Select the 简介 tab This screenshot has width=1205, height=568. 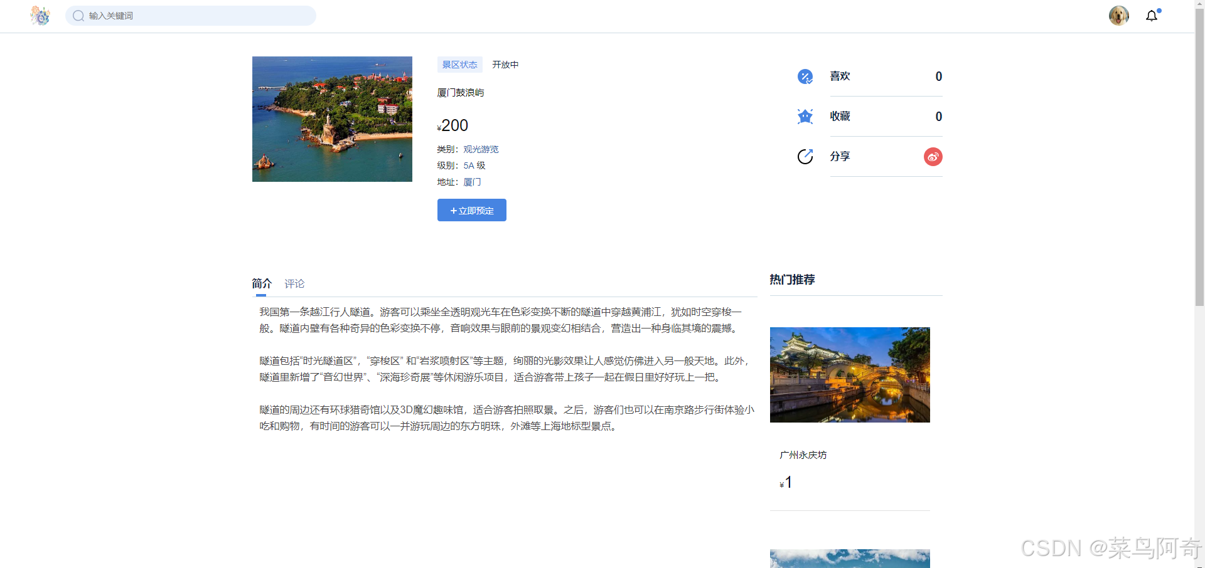(262, 283)
